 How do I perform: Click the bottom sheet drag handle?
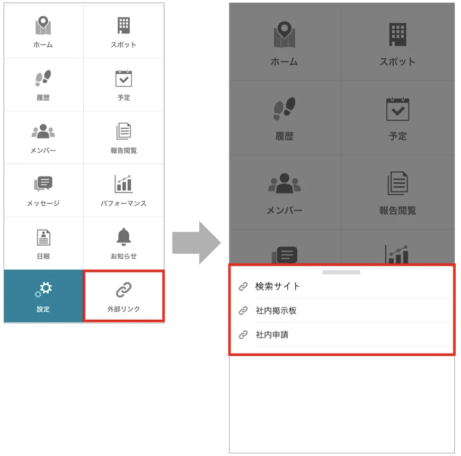coord(341,272)
